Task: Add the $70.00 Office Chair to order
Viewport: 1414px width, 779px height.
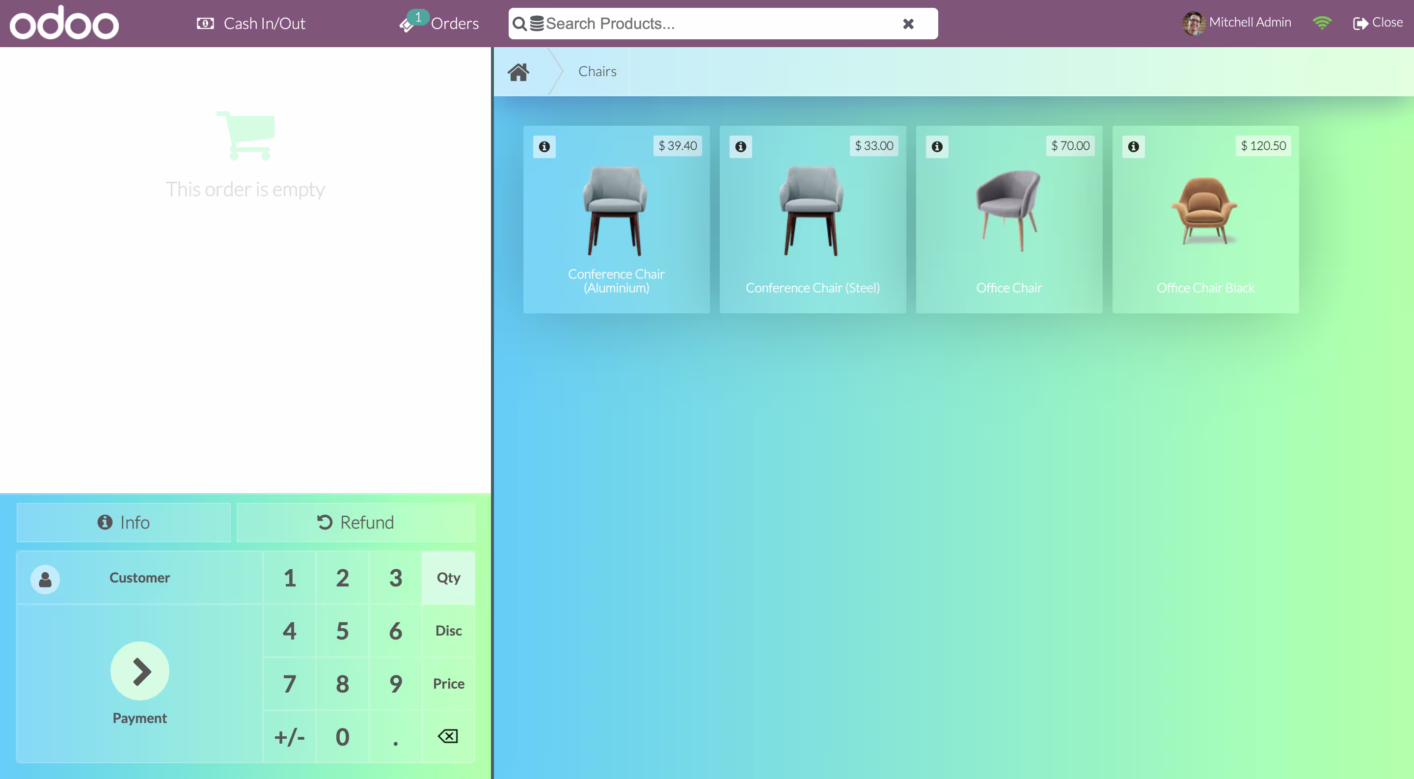Action: click(1009, 220)
